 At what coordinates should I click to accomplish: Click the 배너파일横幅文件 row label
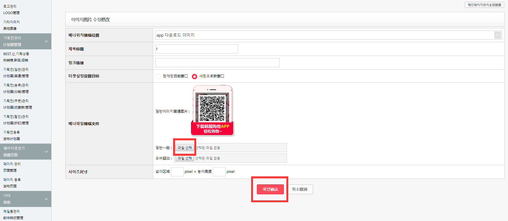click(x=84, y=124)
